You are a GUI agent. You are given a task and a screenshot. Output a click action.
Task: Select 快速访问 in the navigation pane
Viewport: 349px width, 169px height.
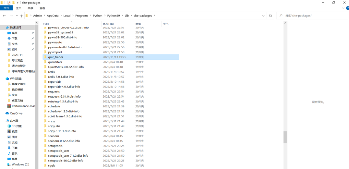[x=15, y=27]
